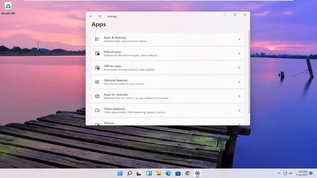This screenshot has width=317, height=178.
Task: Open the Startup entry
Action: tap(167, 122)
